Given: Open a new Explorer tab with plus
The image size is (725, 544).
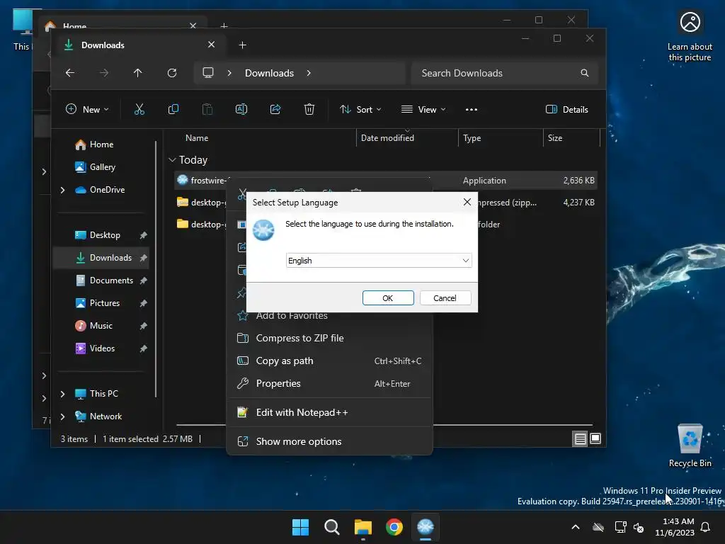Looking at the screenshot, I should [242, 45].
